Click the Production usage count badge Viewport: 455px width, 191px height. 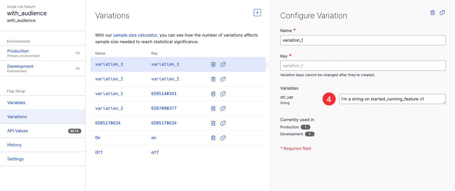pos(306,127)
